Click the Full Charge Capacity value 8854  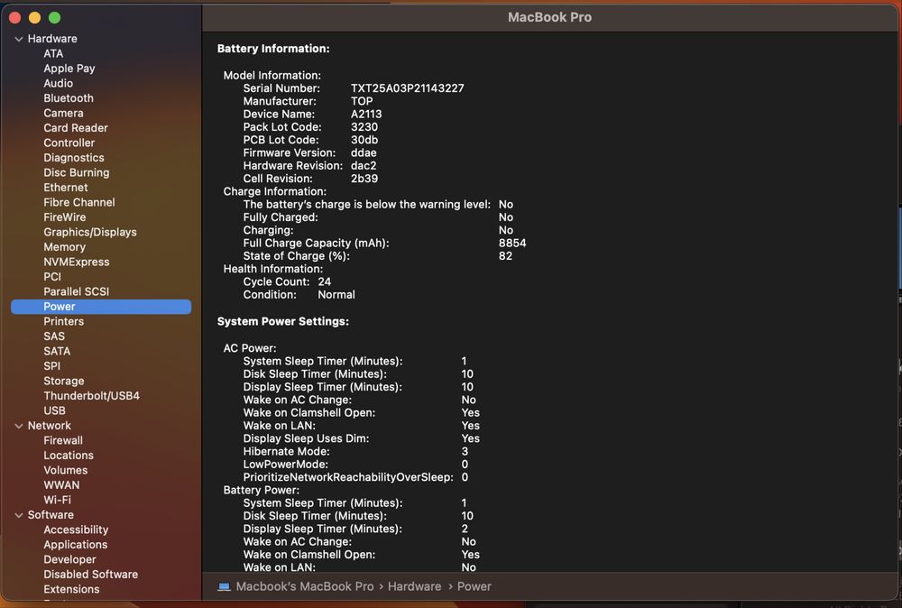[x=512, y=244]
